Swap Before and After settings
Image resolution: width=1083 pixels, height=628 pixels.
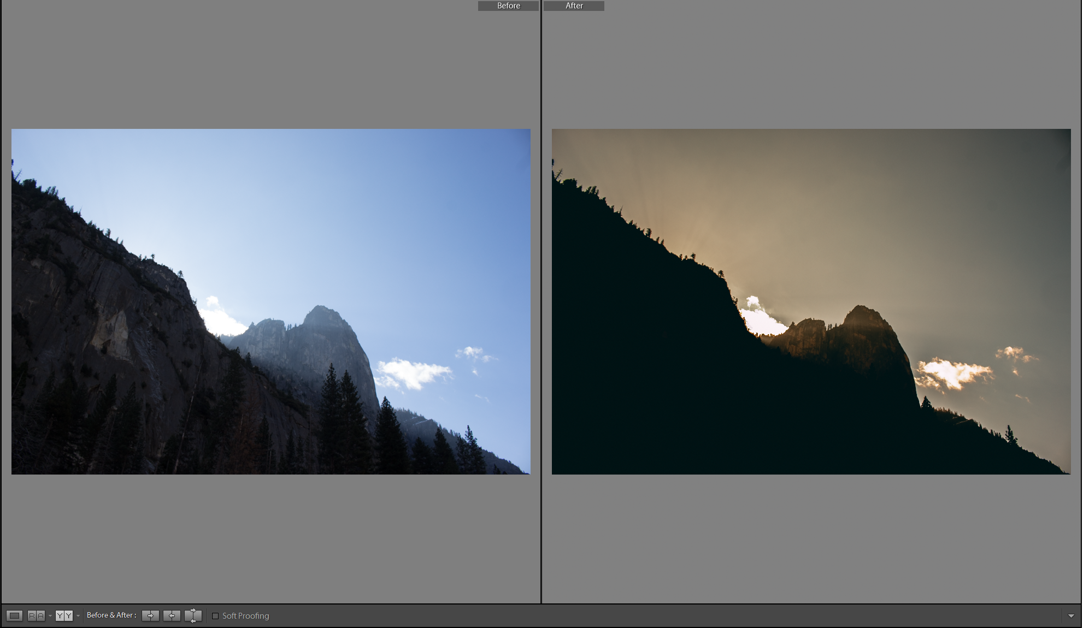pyautogui.click(x=193, y=615)
